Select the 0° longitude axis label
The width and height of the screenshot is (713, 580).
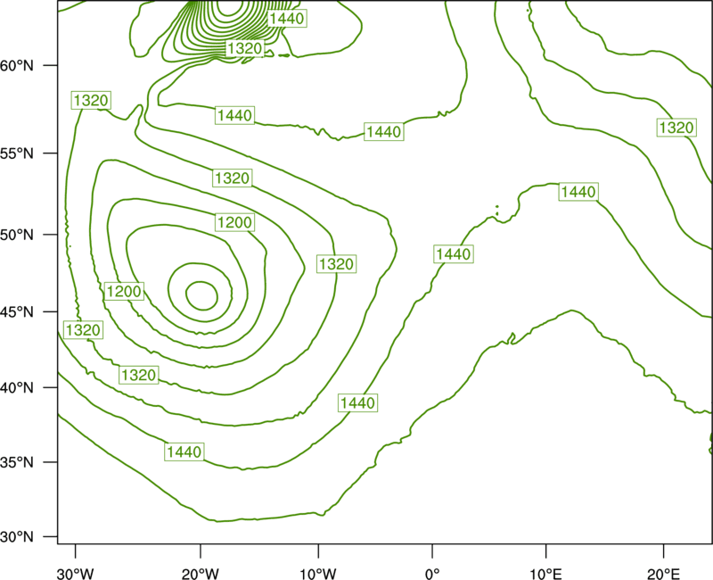(x=432, y=574)
